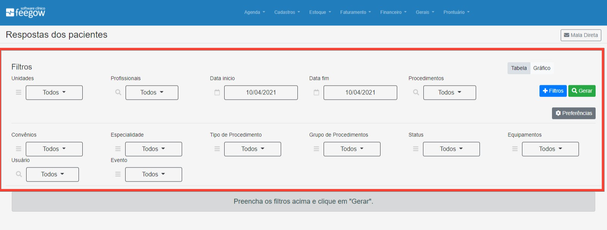This screenshot has width=607, height=230.
Task: Switch to the Gráfico view
Action: click(x=542, y=68)
